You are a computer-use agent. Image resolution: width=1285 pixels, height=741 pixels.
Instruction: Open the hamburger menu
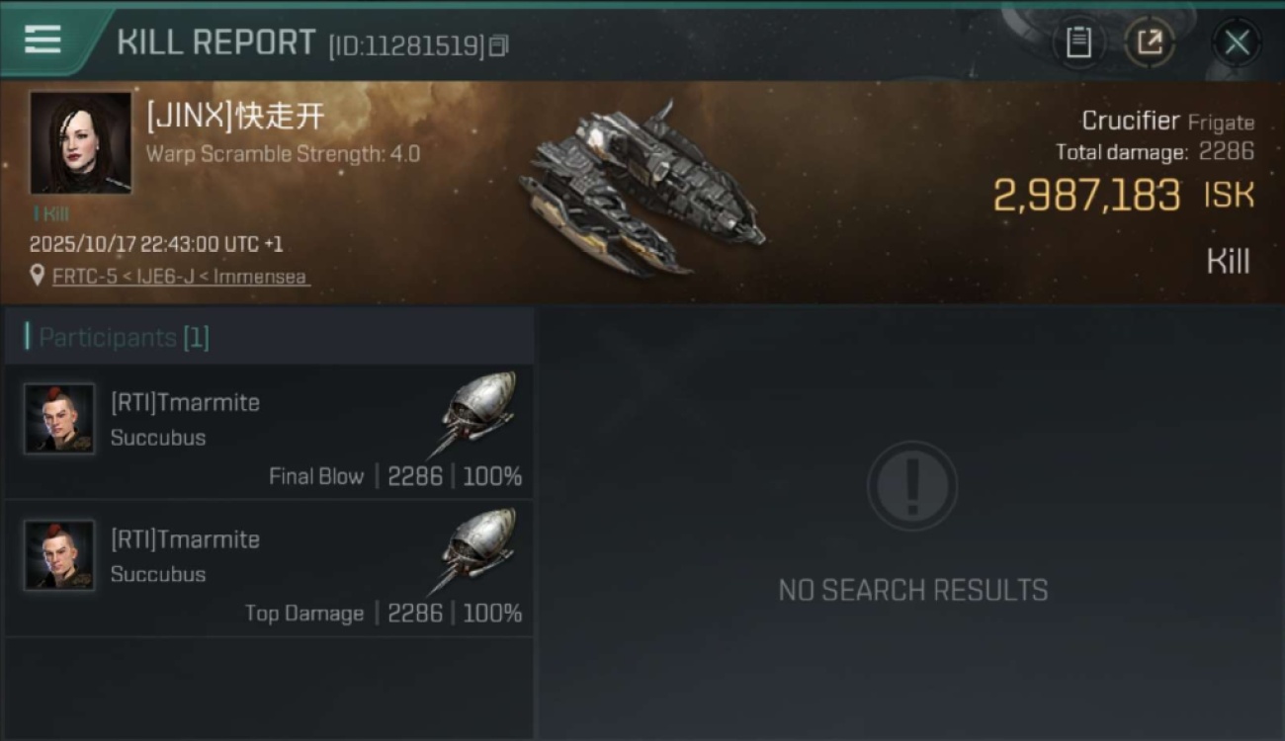tap(43, 41)
